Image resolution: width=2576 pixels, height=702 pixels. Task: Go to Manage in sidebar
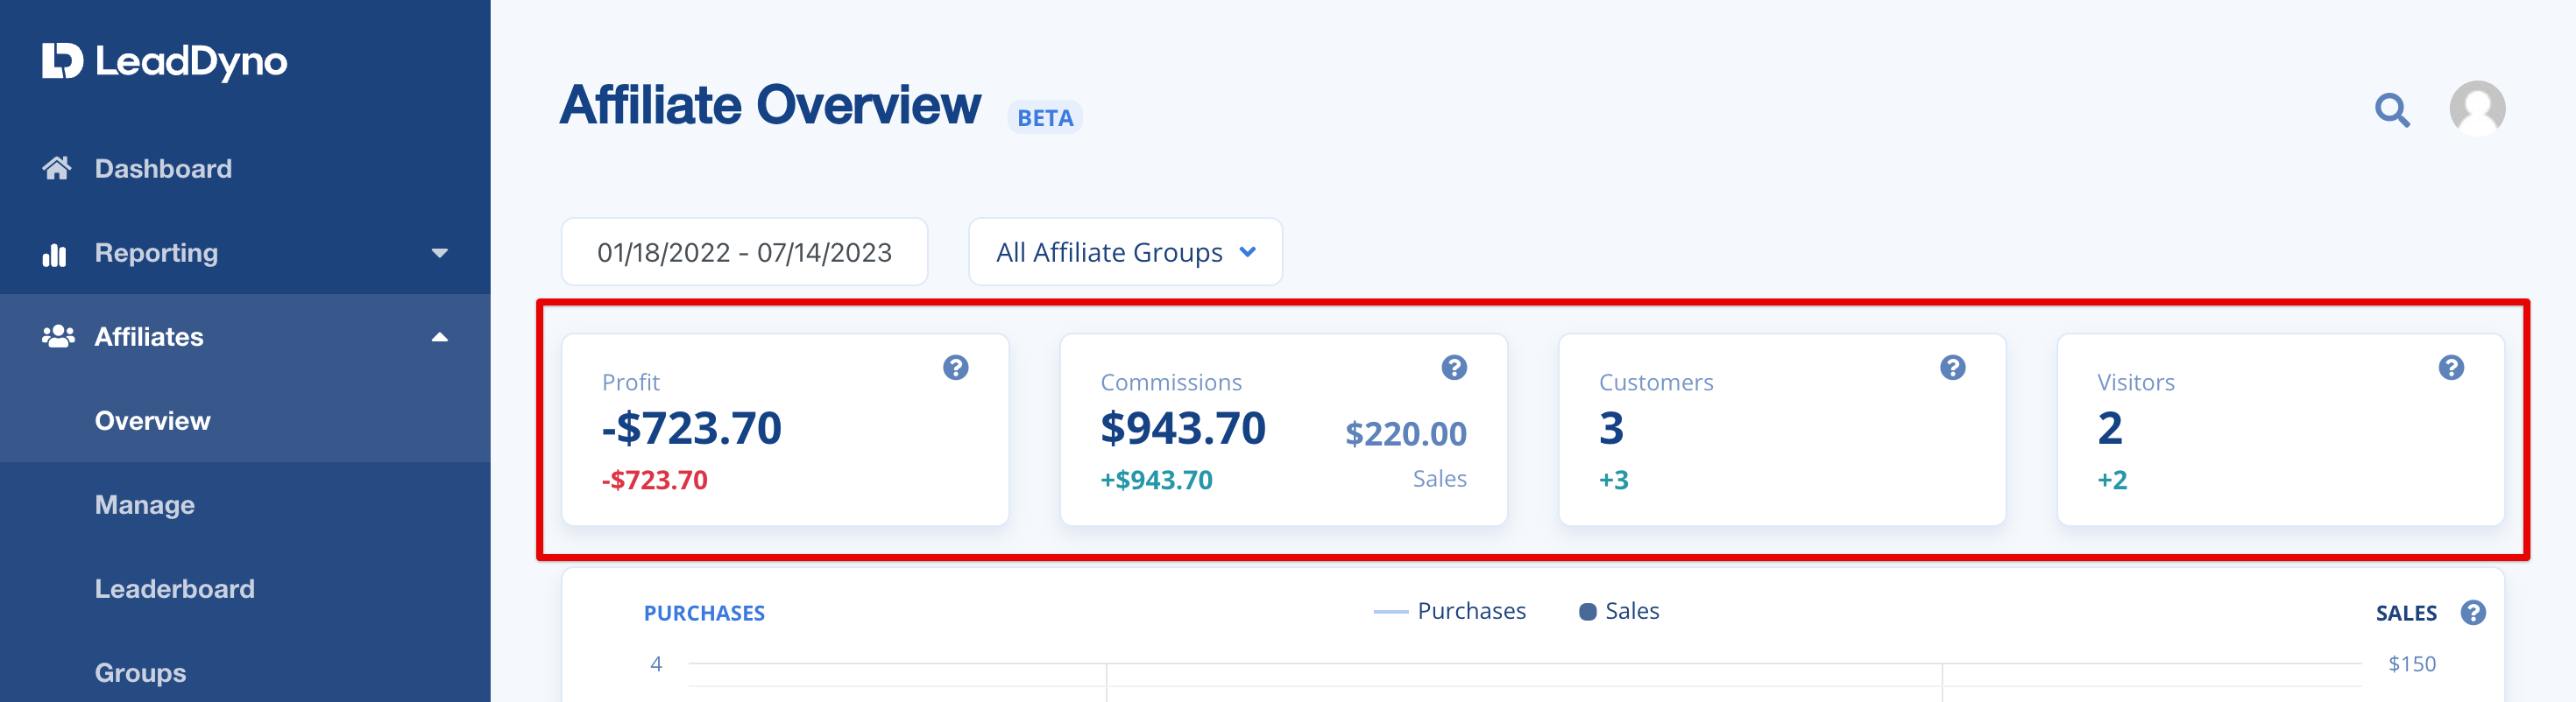145,504
